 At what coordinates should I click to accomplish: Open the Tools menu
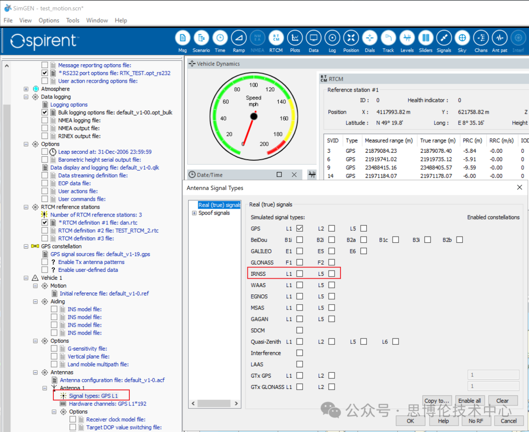[x=72, y=21]
